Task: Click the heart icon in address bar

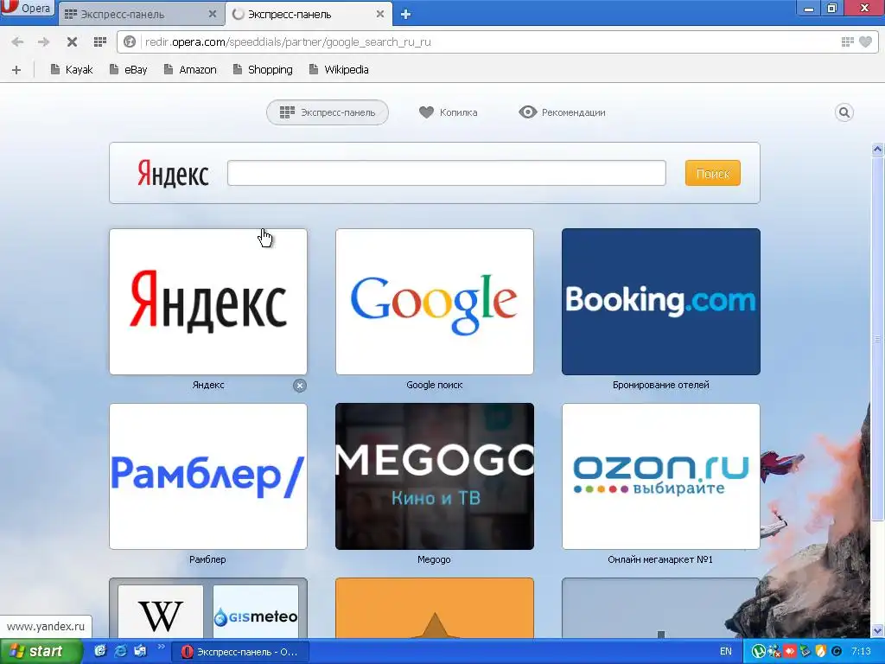Action: pyautogui.click(x=865, y=41)
